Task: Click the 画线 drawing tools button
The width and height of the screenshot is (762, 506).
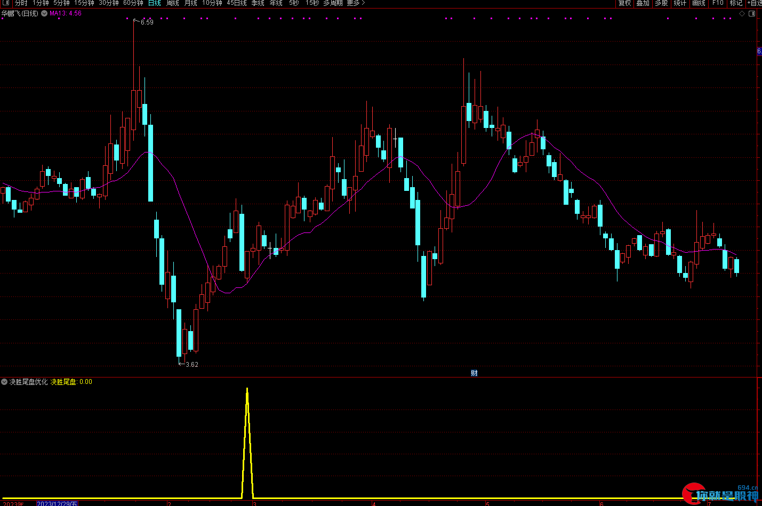Action: point(699,3)
